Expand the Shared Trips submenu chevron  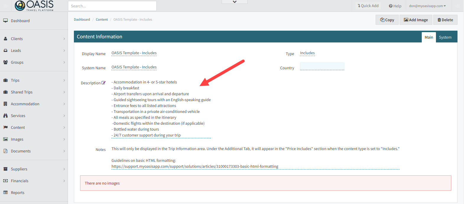pyautogui.click(x=64, y=92)
